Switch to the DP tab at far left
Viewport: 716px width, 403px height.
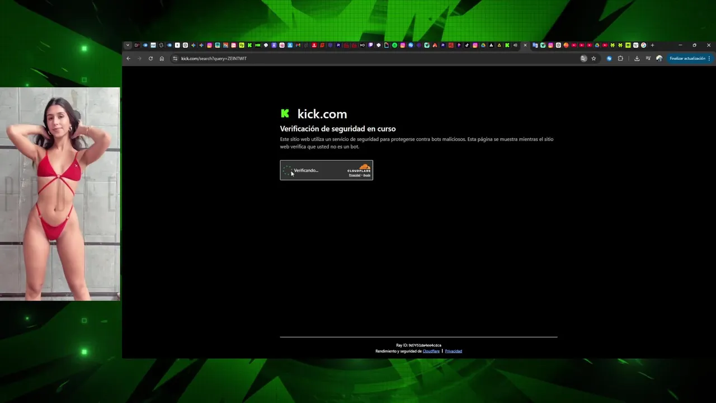[x=137, y=45]
